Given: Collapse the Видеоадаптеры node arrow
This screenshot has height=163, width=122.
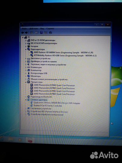Looking at the screenshot, I should [x=26, y=50].
